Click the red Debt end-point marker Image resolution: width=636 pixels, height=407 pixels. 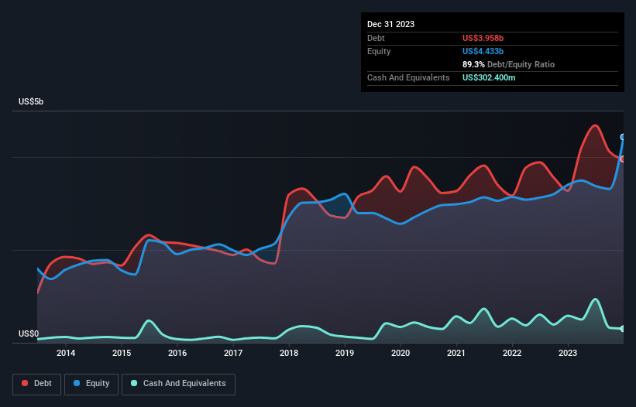coord(623,159)
